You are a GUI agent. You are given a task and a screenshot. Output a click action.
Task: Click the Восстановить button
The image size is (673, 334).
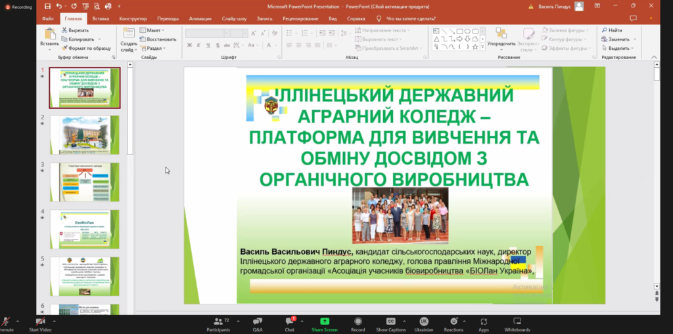pyautogui.click(x=157, y=39)
